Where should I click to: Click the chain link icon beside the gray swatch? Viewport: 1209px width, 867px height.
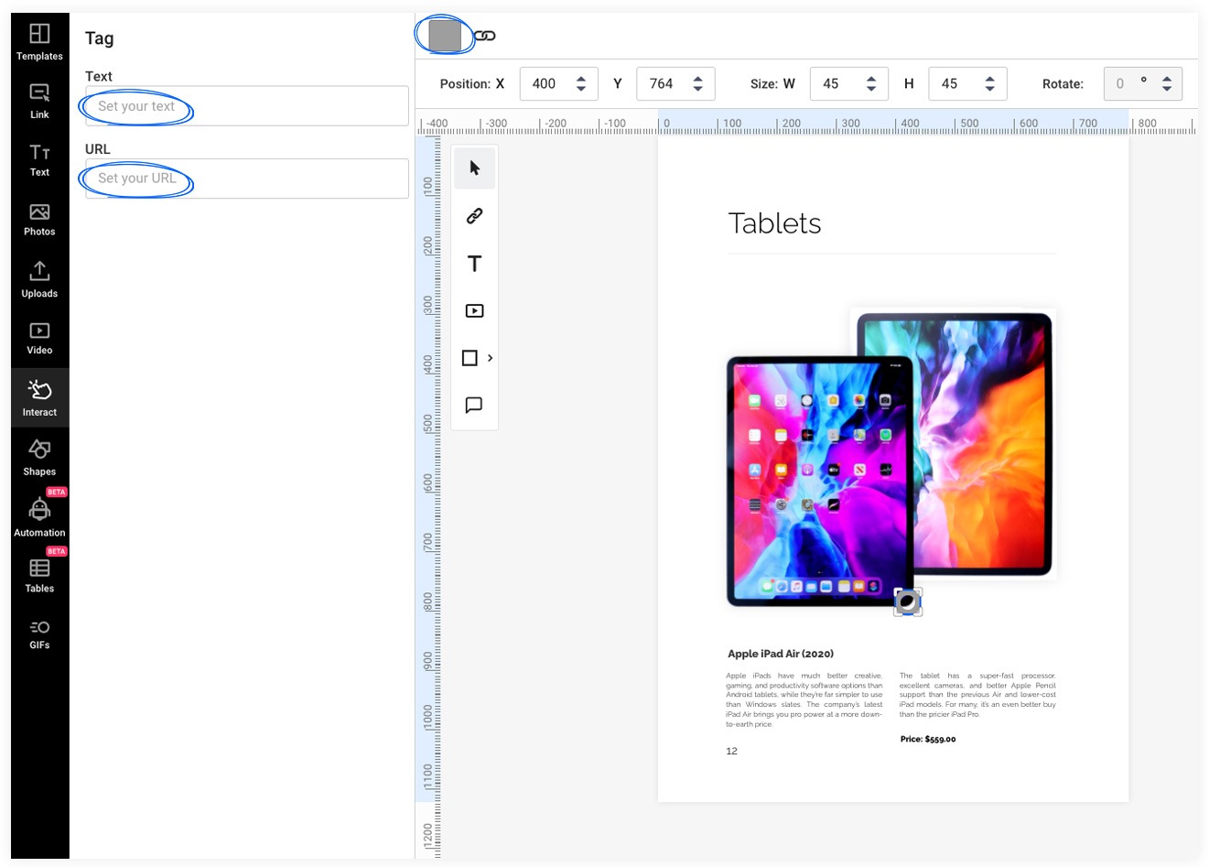485,36
